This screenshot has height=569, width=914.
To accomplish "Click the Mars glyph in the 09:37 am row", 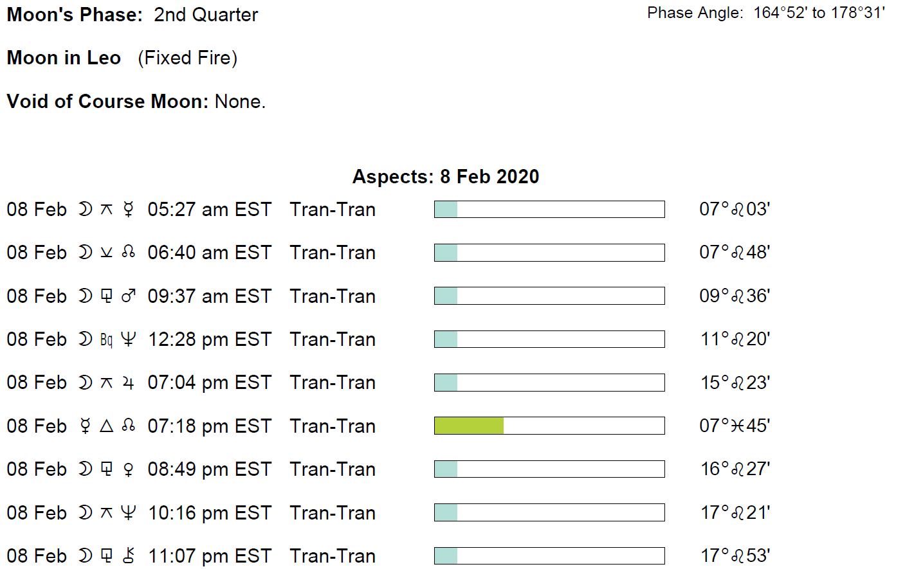I will 129,296.
